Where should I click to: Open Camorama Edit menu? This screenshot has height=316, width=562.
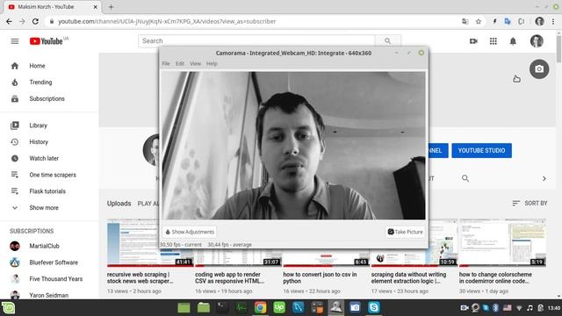180,63
